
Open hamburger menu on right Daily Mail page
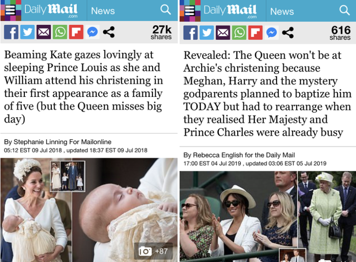coord(190,11)
